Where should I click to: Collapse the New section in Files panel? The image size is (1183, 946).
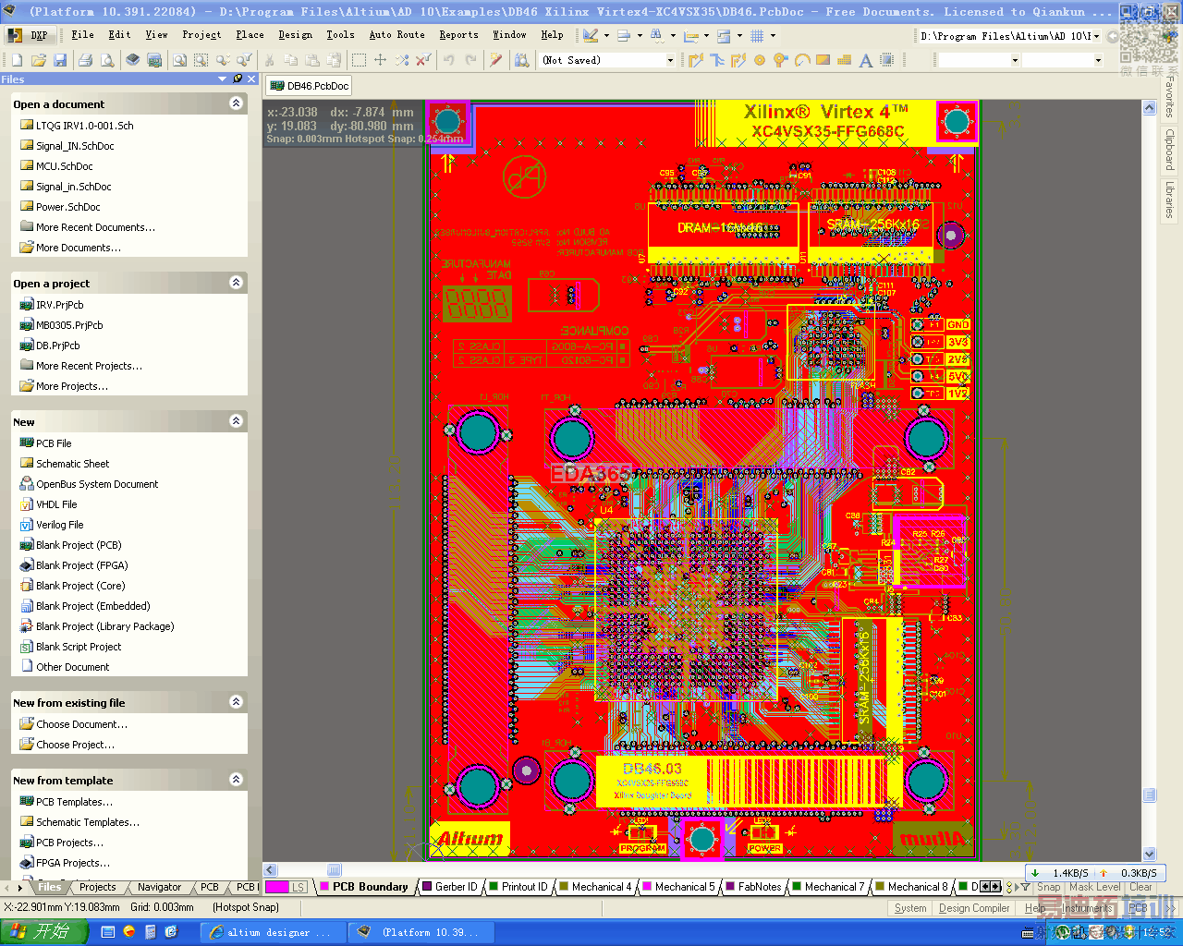click(236, 421)
